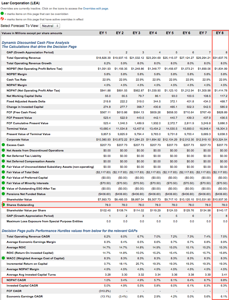Click the EY 1 FCF value $567.11
Screen dimensions: 229x300
coord(105,112)
